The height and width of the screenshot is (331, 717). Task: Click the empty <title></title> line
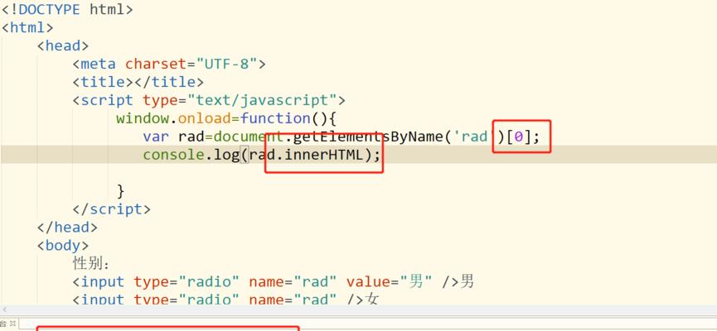coord(138,82)
